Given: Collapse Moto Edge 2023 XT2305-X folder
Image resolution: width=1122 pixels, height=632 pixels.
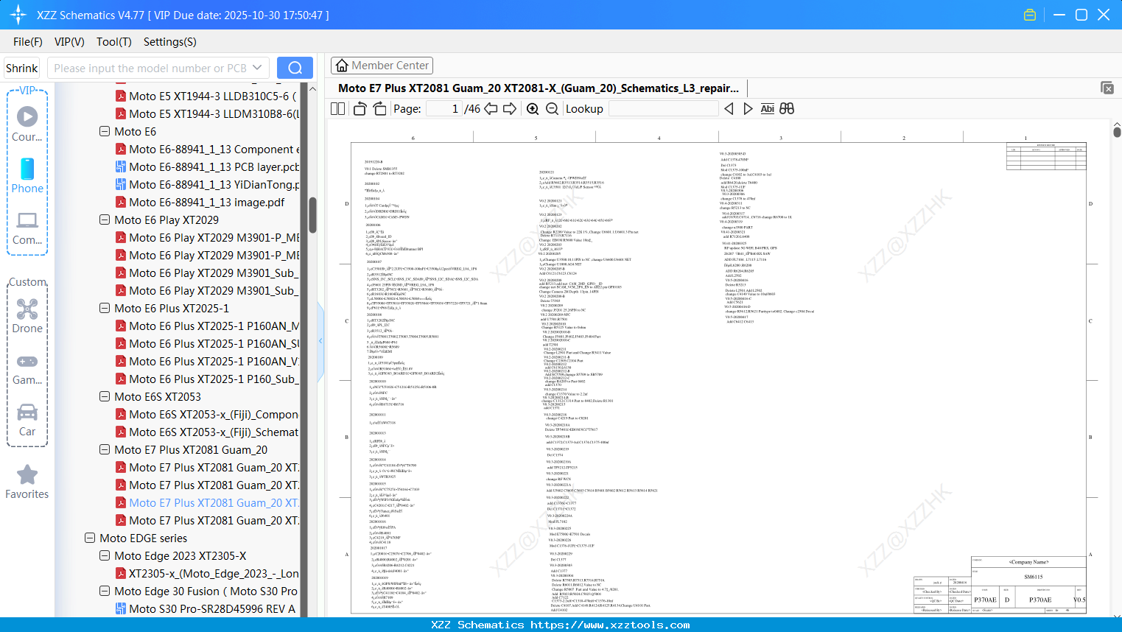Looking at the screenshot, I should pyautogui.click(x=105, y=556).
